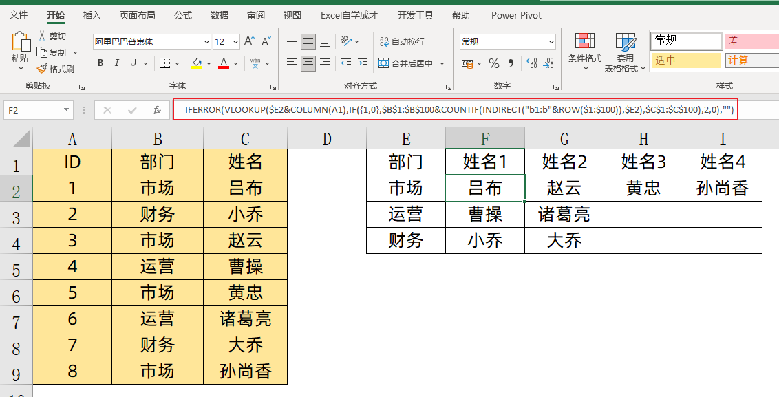The height and width of the screenshot is (397, 779).
Task: Align text left horizontally
Action: tap(292, 63)
